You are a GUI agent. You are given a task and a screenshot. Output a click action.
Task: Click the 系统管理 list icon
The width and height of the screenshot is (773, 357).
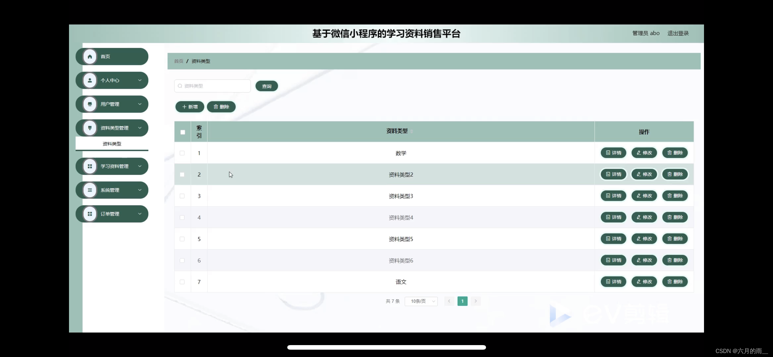pos(90,190)
